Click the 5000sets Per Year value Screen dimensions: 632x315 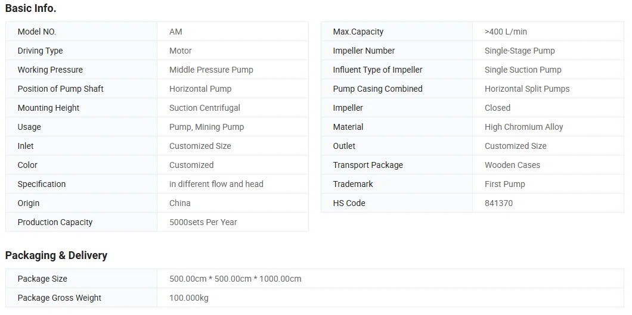click(x=203, y=222)
